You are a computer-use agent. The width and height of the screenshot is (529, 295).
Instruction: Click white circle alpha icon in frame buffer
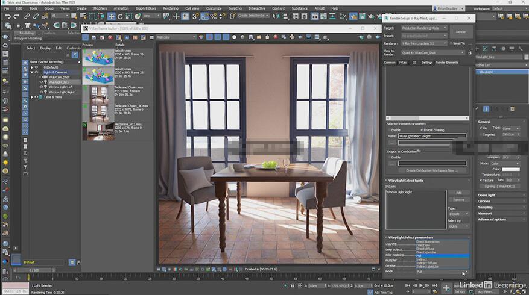[x=234, y=37]
